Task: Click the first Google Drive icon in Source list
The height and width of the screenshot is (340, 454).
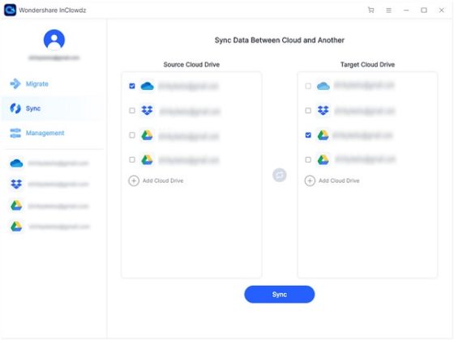Action: pos(147,135)
